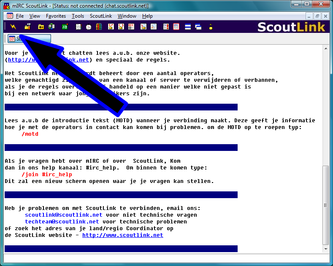The width and height of the screenshot is (333, 266).
Task: Click the Cascade windows icon
Action: [198, 27]
